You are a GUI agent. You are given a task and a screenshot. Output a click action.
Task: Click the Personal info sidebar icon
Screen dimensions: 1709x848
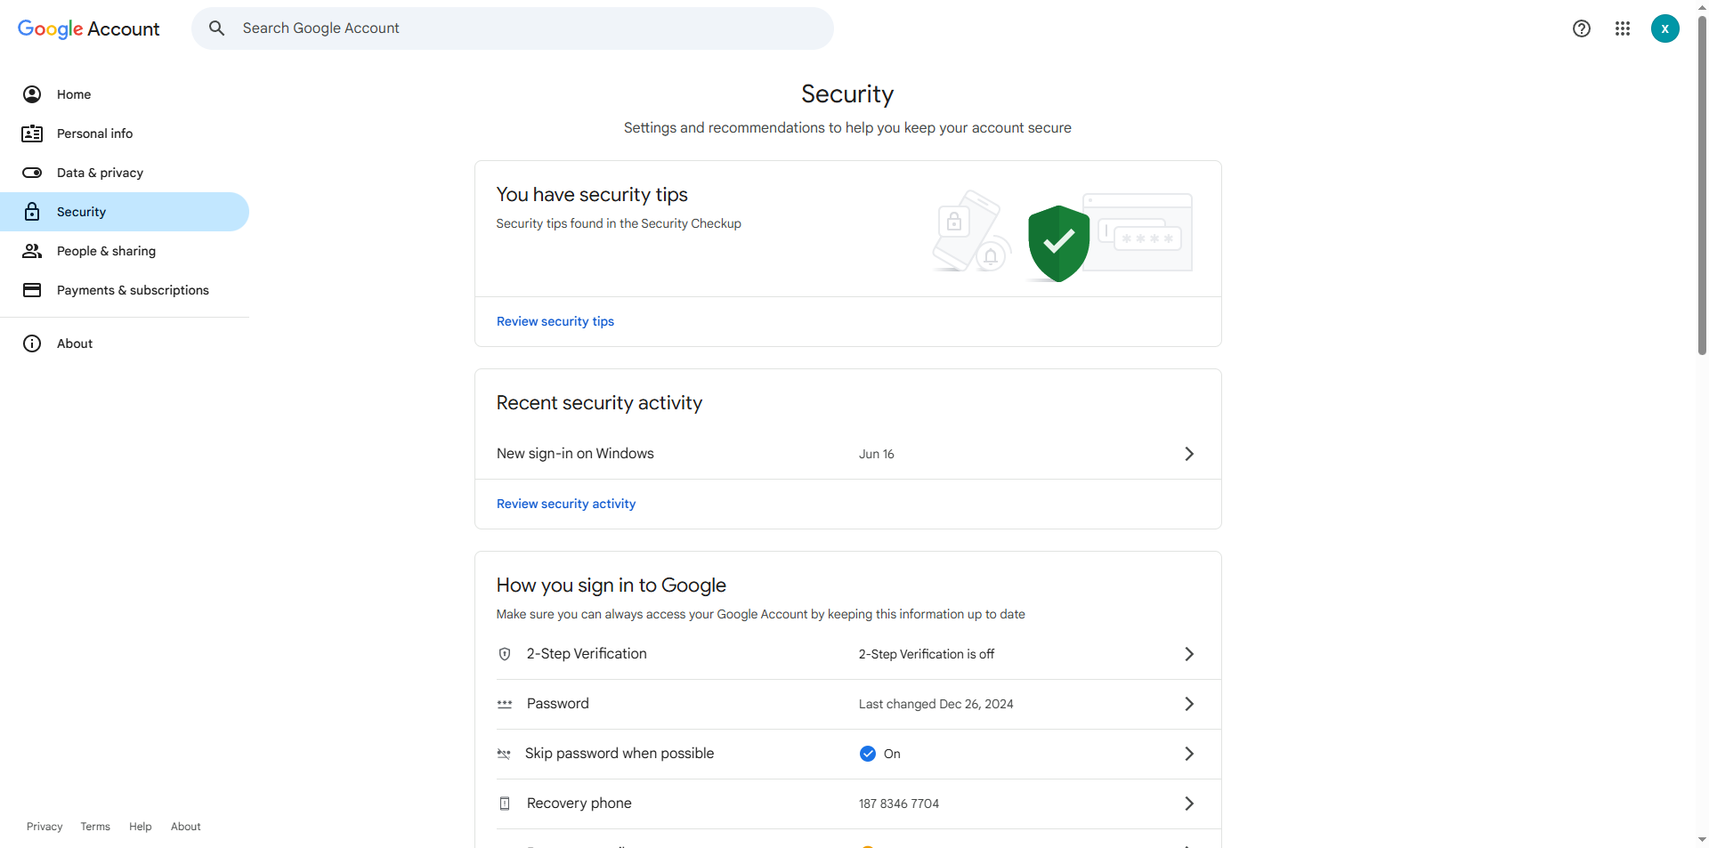pyautogui.click(x=32, y=133)
